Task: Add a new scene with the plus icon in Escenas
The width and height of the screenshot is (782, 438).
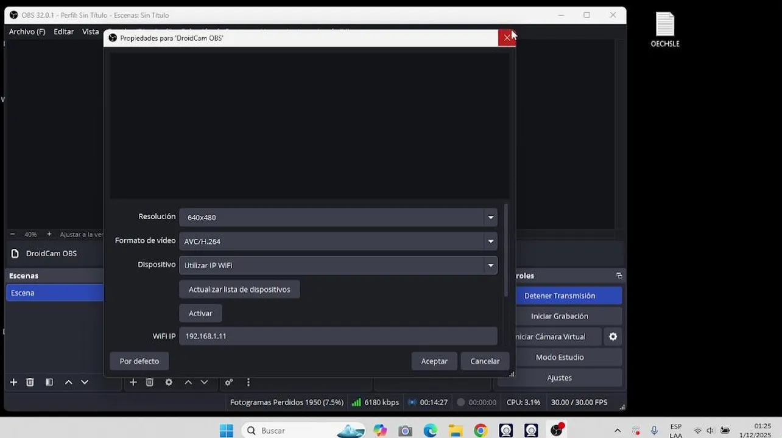Action: point(13,382)
